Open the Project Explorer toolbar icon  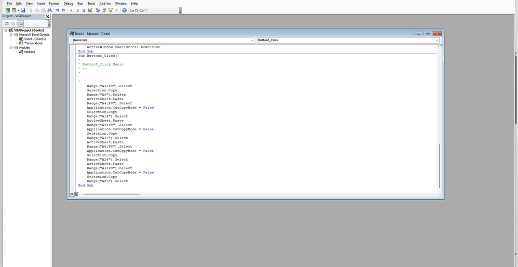click(x=98, y=10)
